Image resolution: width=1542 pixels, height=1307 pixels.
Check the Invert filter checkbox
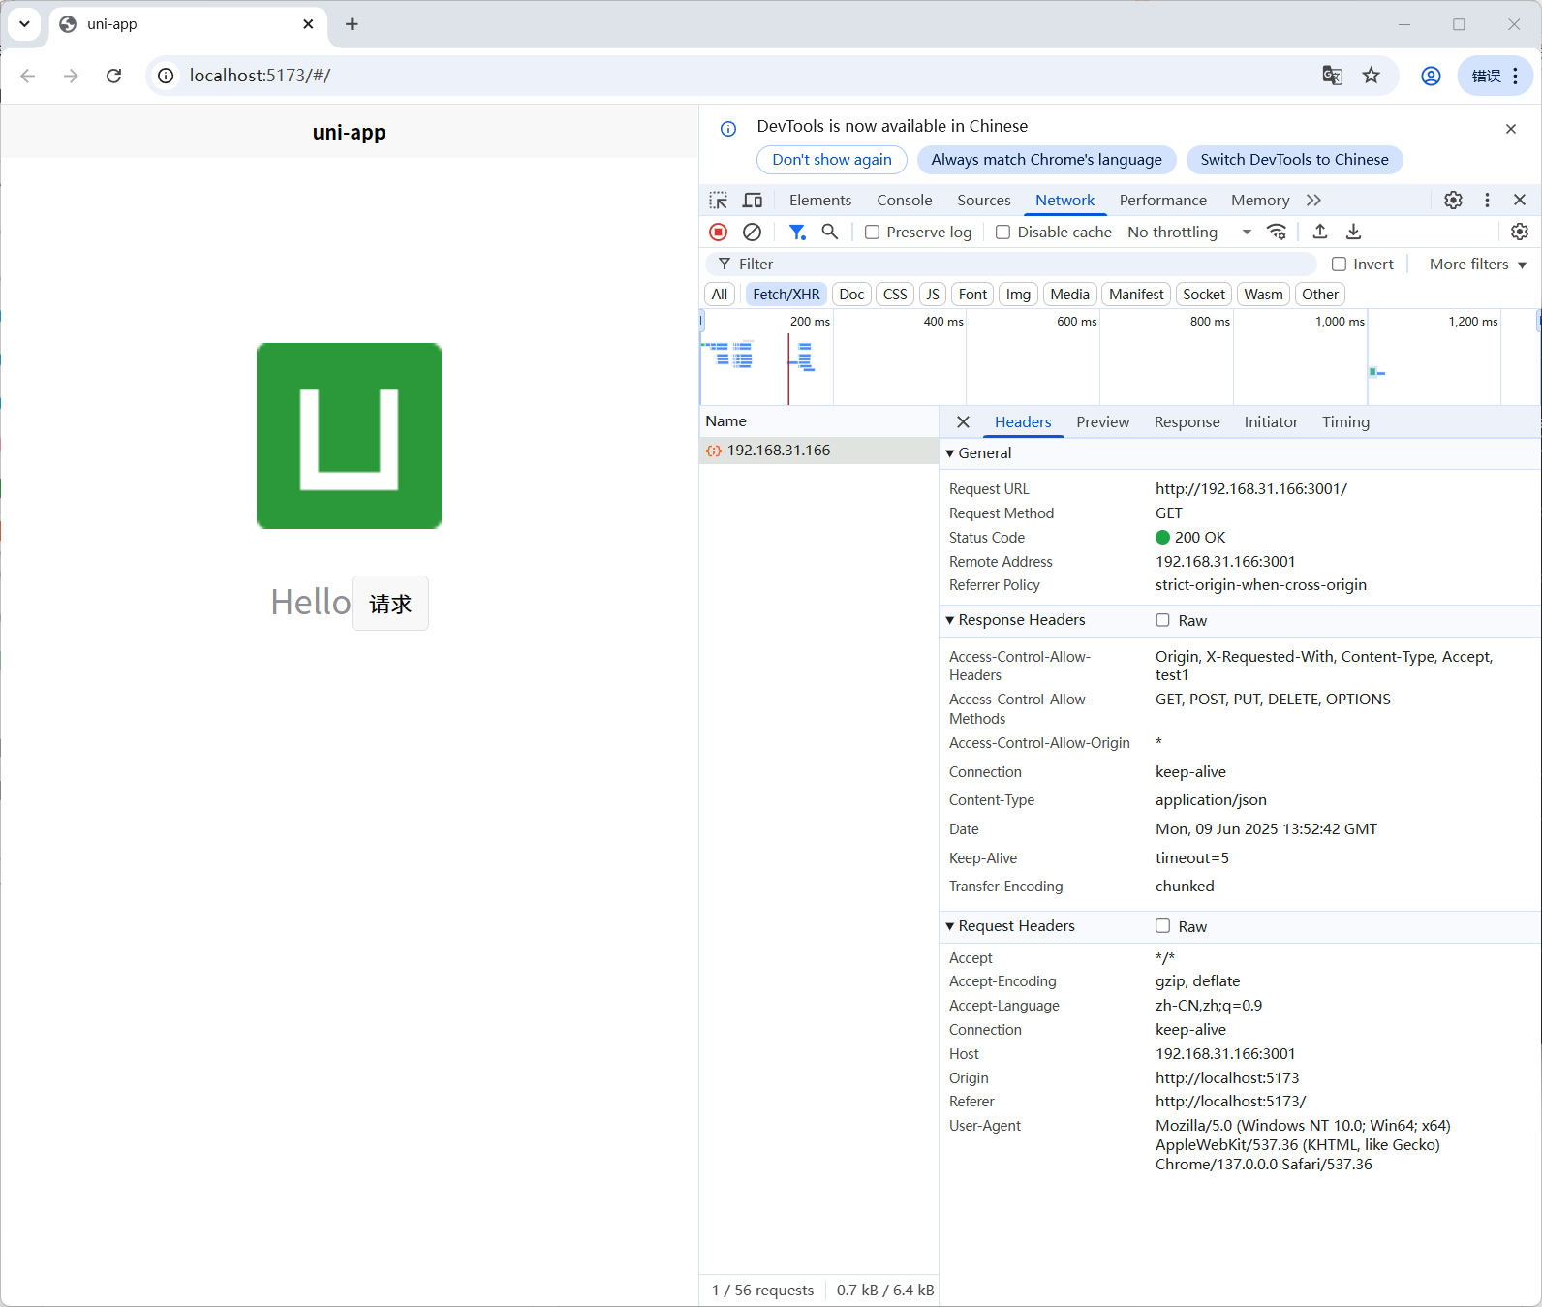pyautogui.click(x=1339, y=265)
